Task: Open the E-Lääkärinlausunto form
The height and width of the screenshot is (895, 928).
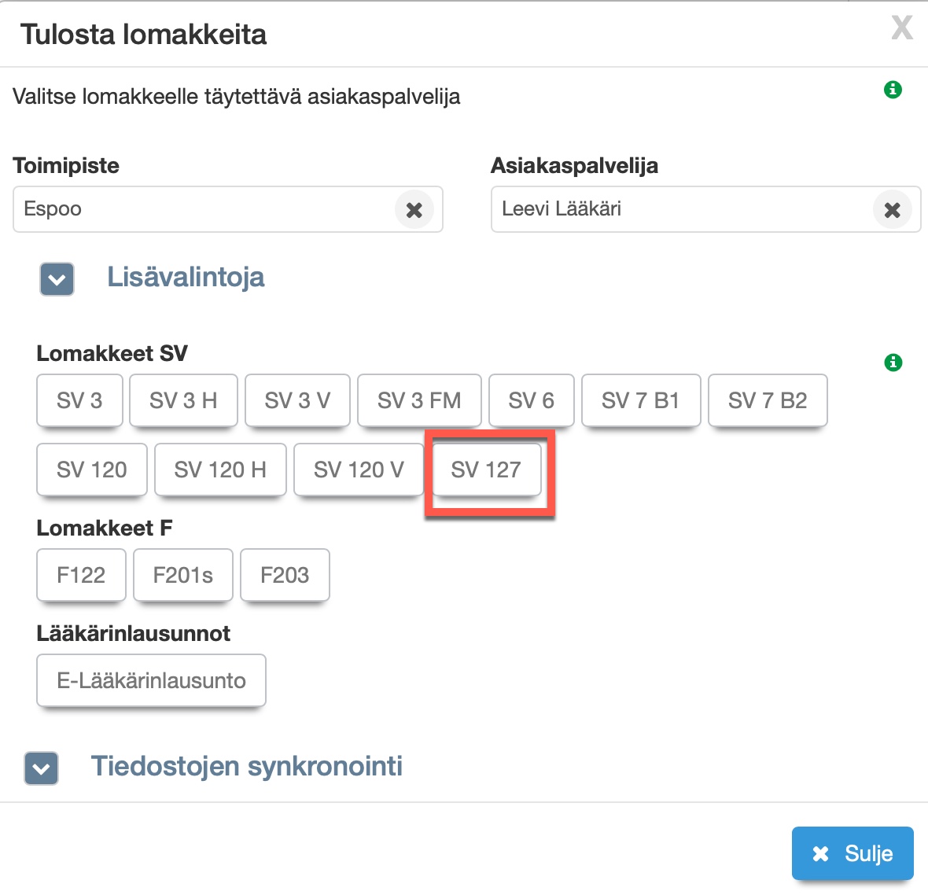Action: [x=151, y=680]
